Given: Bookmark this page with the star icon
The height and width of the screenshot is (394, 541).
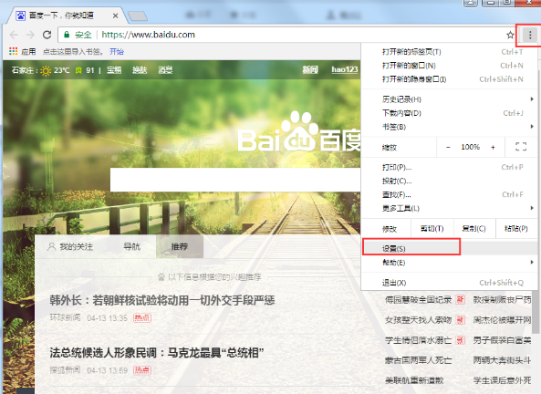Looking at the screenshot, I should (x=510, y=35).
